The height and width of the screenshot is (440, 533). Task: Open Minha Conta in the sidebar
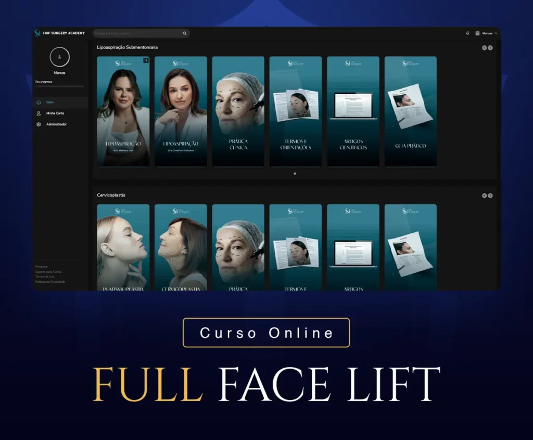point(60,113)
